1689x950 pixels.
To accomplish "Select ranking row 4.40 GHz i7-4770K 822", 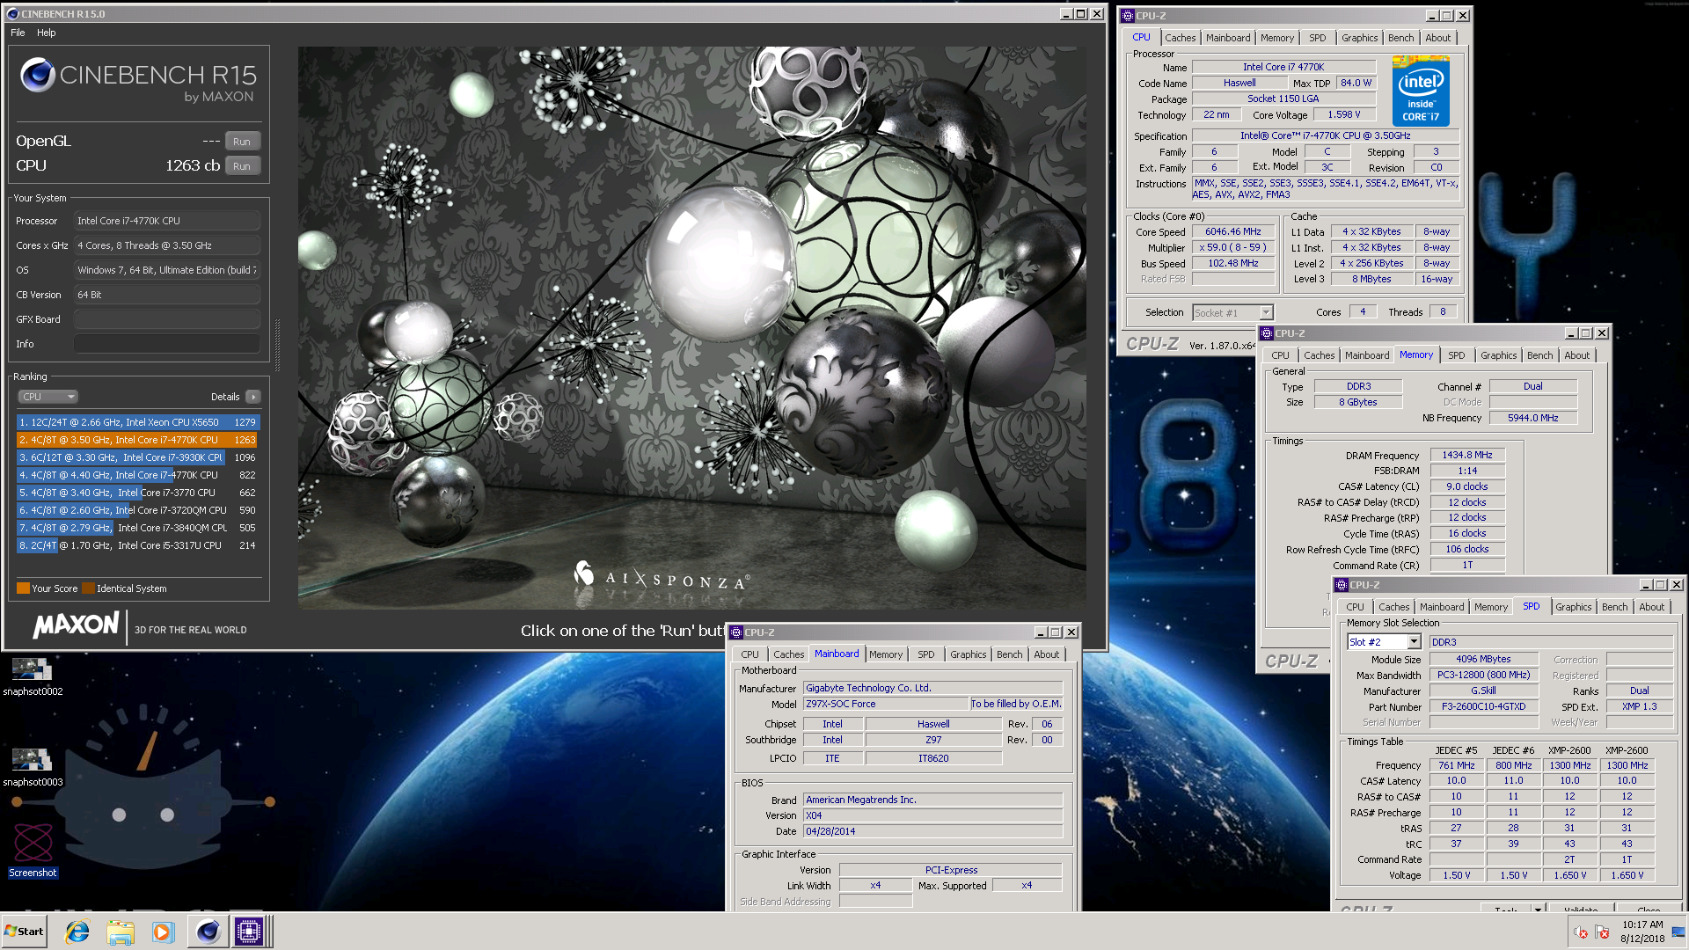I will (138, 475).
